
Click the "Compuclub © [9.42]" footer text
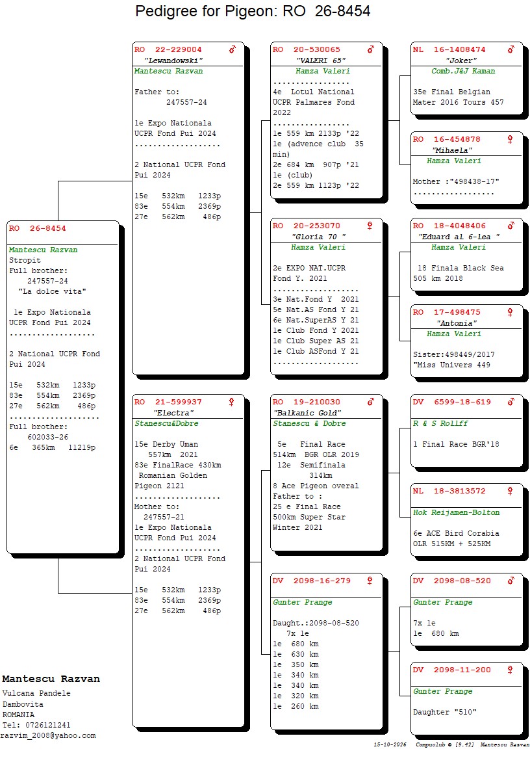coord(445,744)
